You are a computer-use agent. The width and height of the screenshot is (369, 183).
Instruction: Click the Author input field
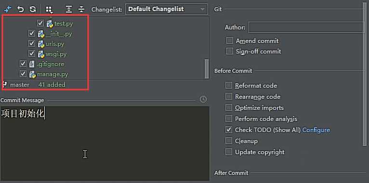tap(307, 27)
